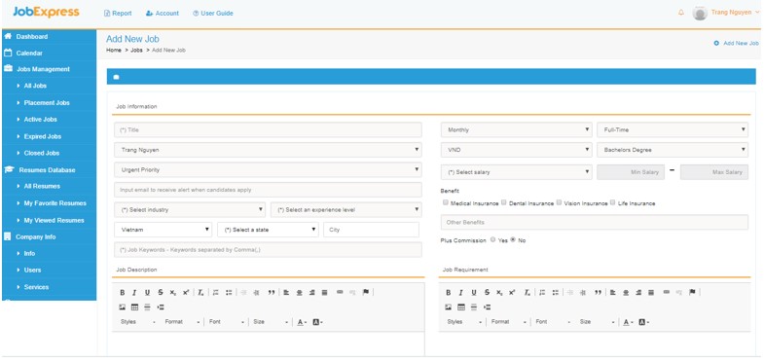
Task: Insert image in Job Requirement editor
Action: [x=449, y=307]
